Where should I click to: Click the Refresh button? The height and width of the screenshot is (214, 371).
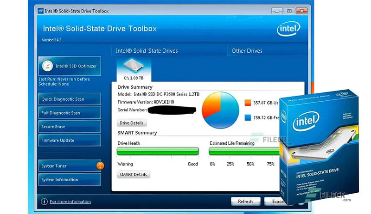click(x=245, y=202)
